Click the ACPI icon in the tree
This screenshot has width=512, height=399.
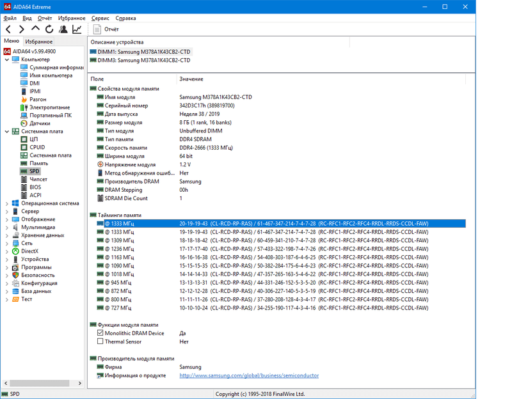(x=24, y=196)
